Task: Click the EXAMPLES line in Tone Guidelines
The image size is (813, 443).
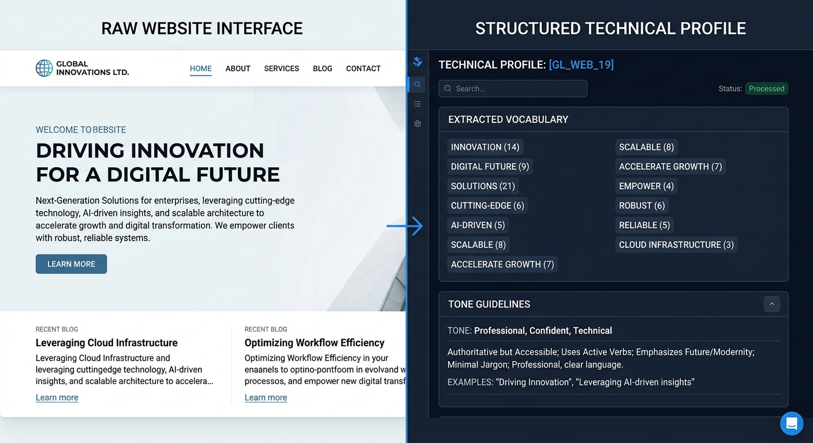Action: (571, 382)
